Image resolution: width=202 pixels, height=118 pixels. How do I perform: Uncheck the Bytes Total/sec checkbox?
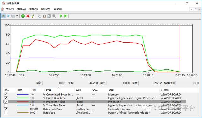tap(6, 109)
